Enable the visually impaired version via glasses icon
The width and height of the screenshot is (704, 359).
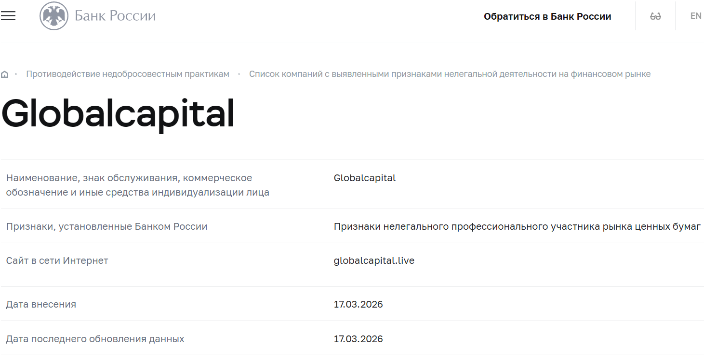(x=654, y=15)
